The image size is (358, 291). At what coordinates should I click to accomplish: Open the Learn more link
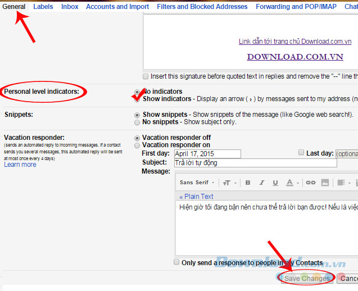pos(20,165)
